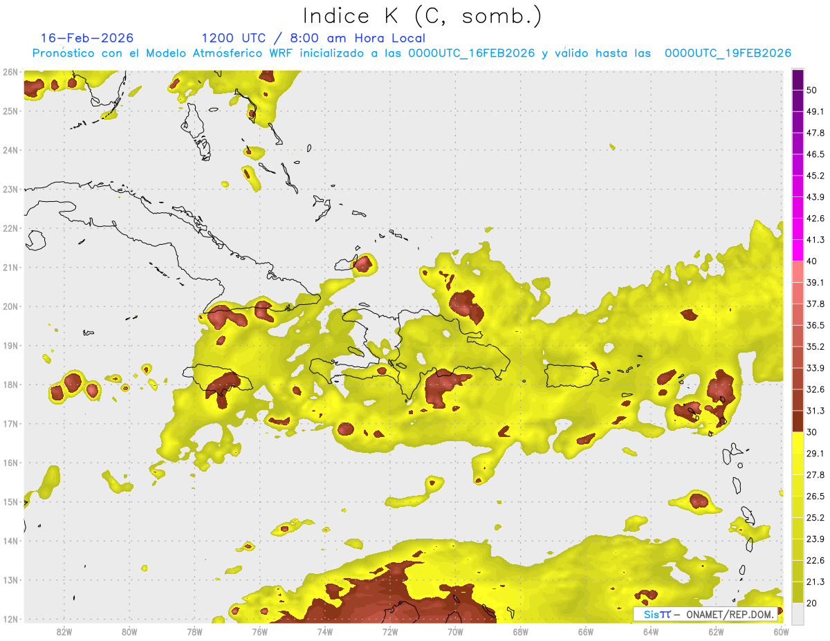Viewport: 830px width, 641px height.
Task: Click the 64W longitude label
Action: 650,631
